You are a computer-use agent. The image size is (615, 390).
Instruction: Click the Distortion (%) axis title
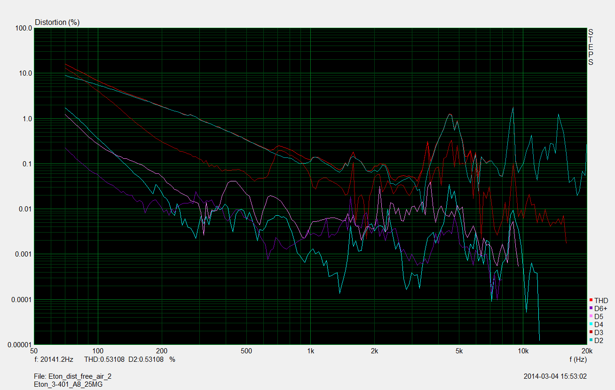[57, 22]
